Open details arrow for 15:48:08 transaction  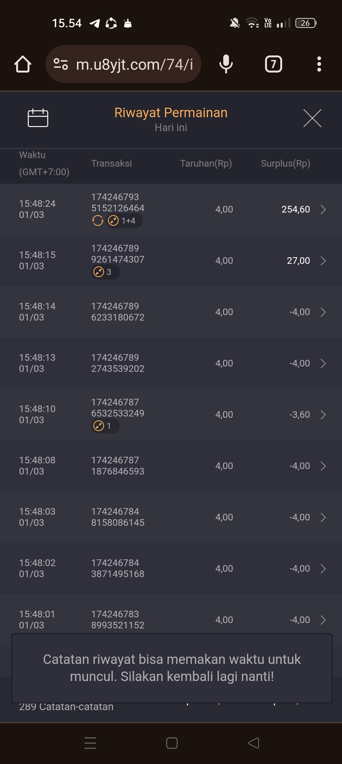coord(323,466)
